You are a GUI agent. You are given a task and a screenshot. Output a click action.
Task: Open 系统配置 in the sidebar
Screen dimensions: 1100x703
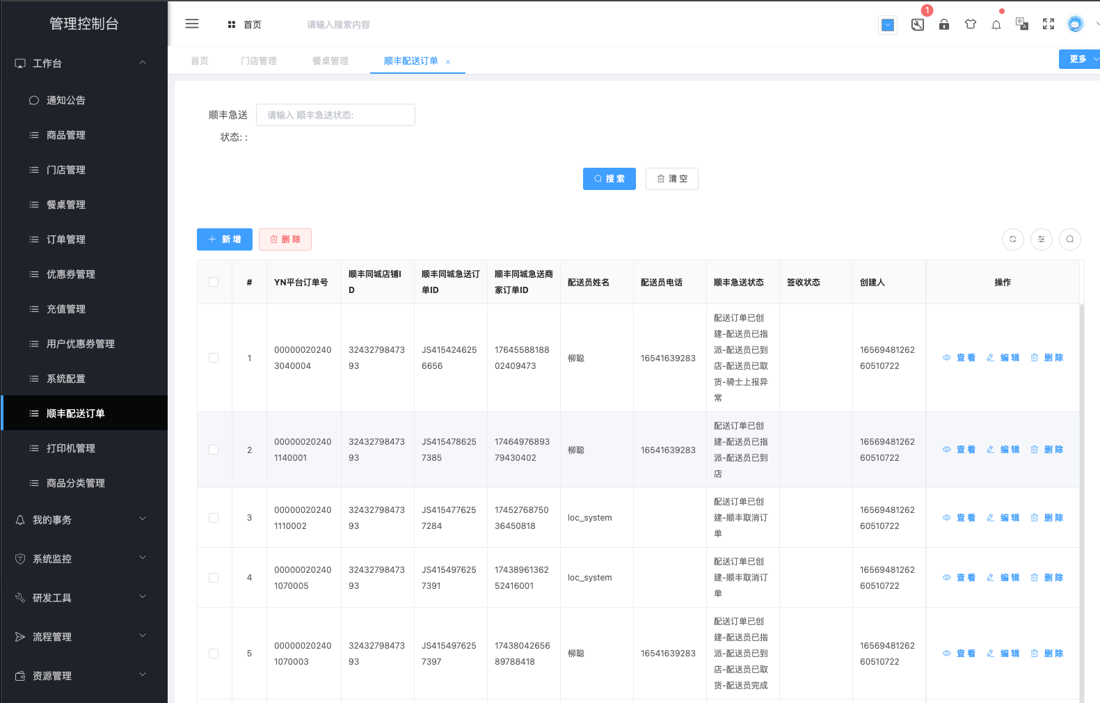coord(84,379)
